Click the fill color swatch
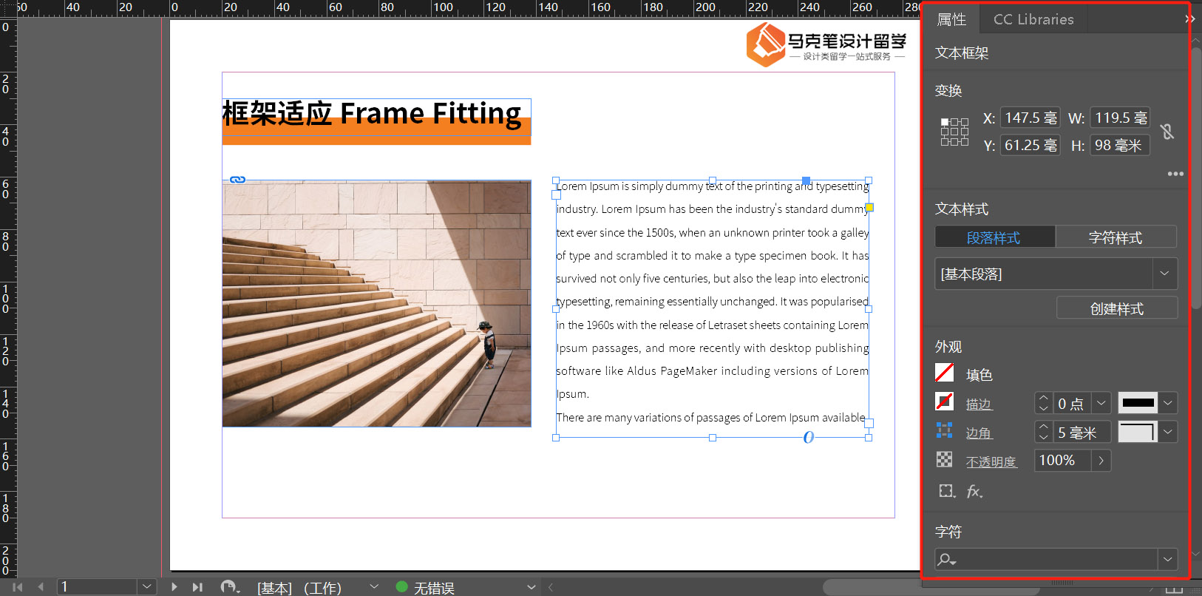The width and height of the screenshot is (1202, 596). (x=944, y=373)
